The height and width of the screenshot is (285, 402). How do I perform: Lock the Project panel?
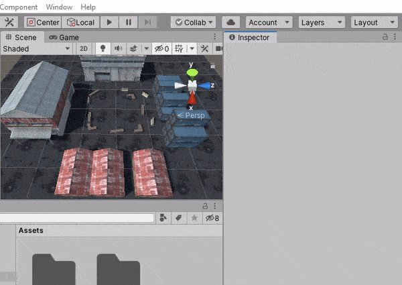pyautogui.click(x=205, y=206)
